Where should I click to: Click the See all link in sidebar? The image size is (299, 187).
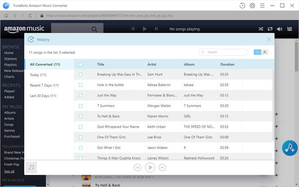tap(9, 171)
